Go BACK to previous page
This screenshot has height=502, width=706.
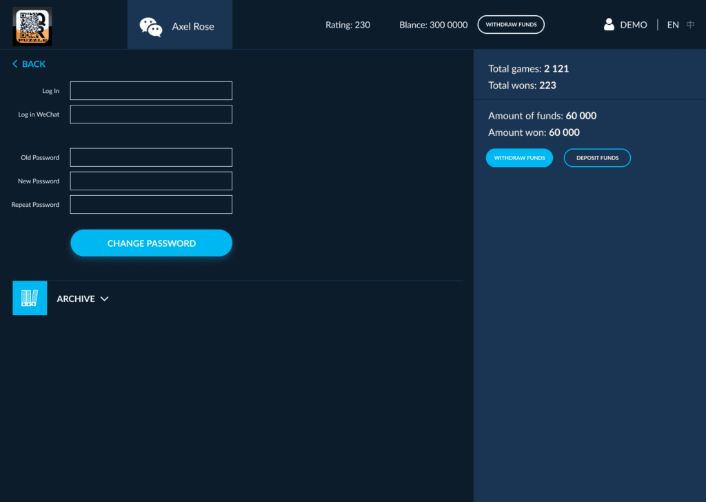[x=34, y=64]
